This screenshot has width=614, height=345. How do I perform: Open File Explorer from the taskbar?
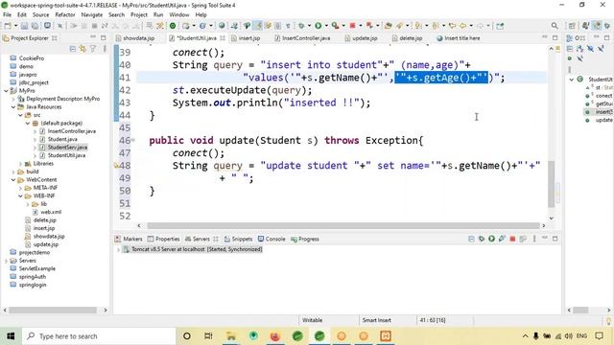tap(231, 336)
